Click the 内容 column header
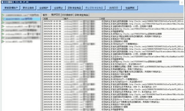This screenshot has height=111, width=185. (142, 19)
